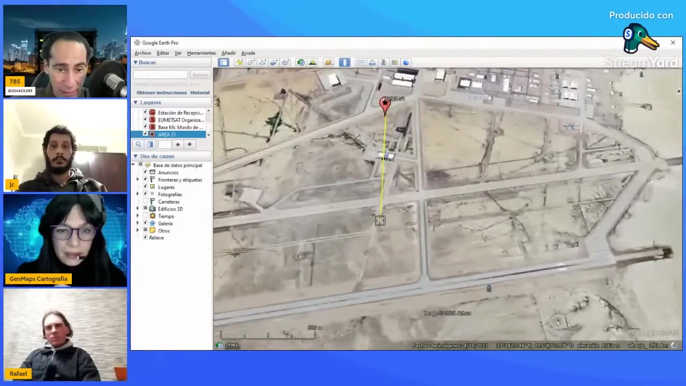Click the Lugares list scrollbar down arrow

(x=208, y=135)
